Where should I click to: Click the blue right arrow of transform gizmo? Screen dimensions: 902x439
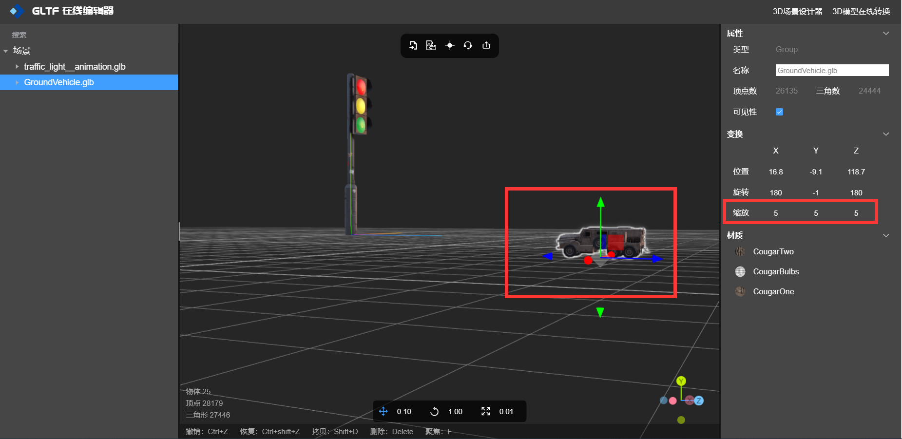tap(657, 259)
